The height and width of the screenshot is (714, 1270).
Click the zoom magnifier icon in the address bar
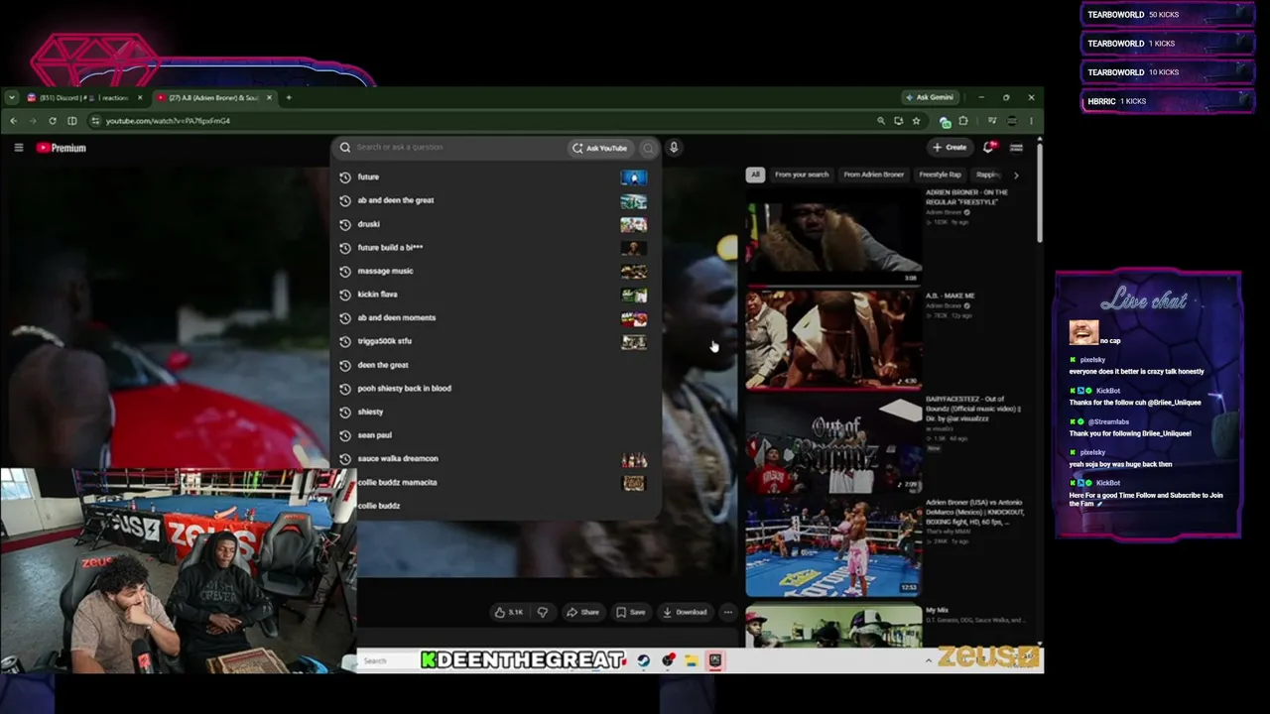[x=880, y=121]
